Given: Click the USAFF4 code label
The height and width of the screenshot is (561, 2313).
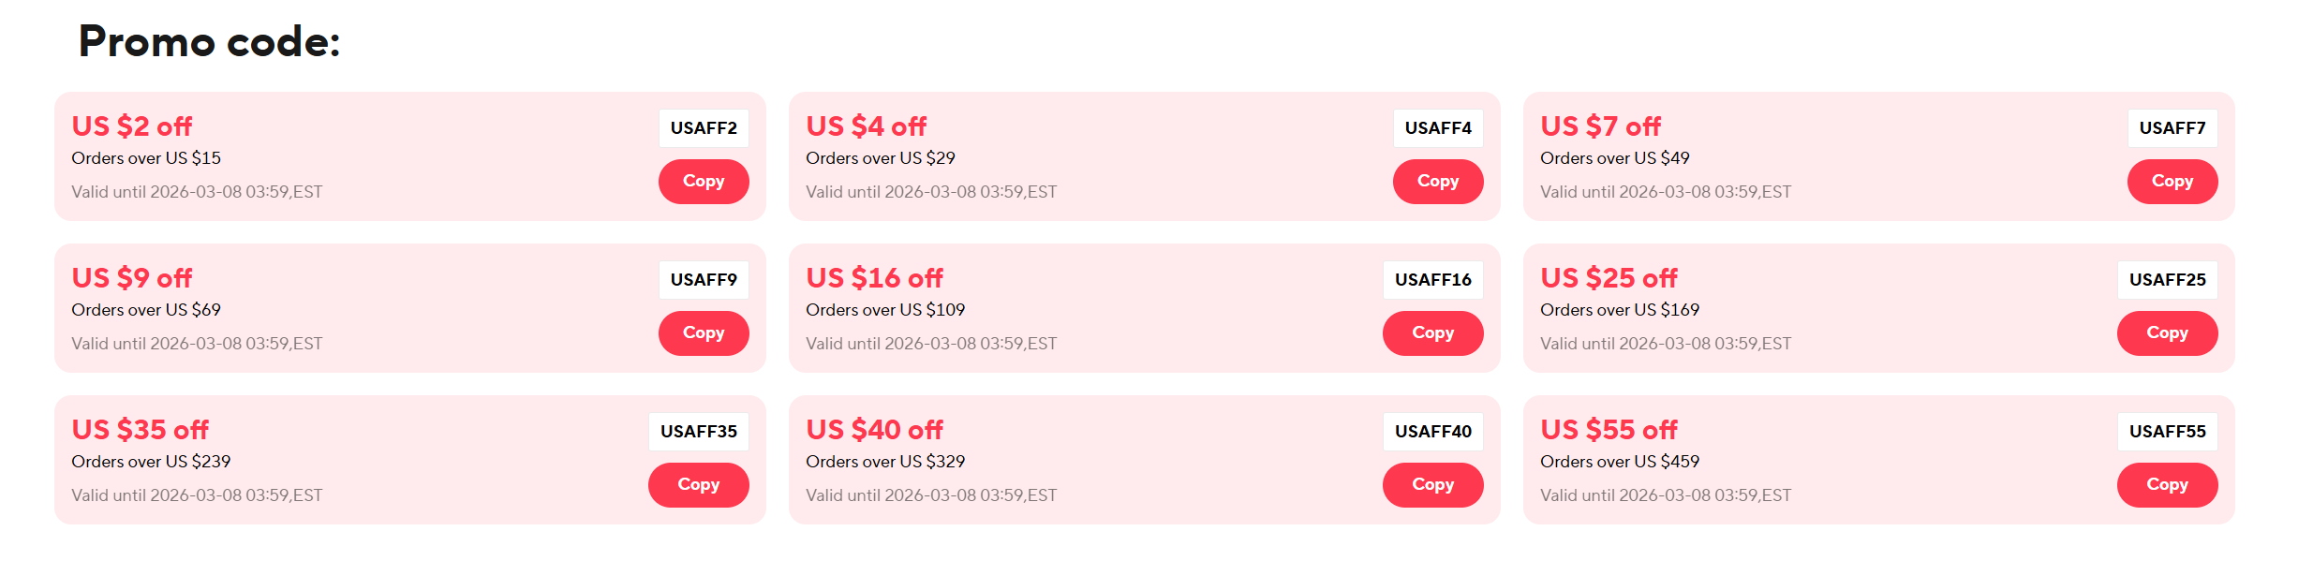Looking at the screenshot, I should (1437, 128).
